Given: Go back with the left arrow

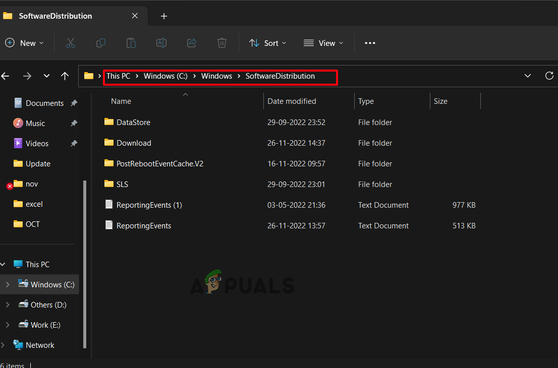Looking at the screenshot, I should pyautogui.click(x=6, y=76).
